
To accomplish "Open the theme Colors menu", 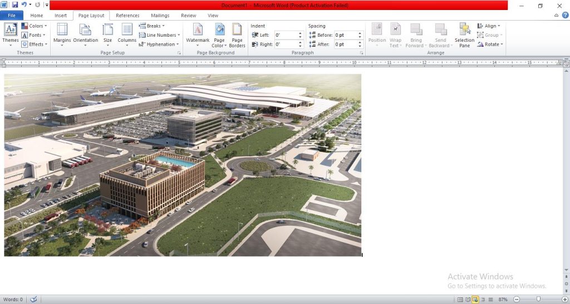I will pyautogui.click(x=34, y=26).
